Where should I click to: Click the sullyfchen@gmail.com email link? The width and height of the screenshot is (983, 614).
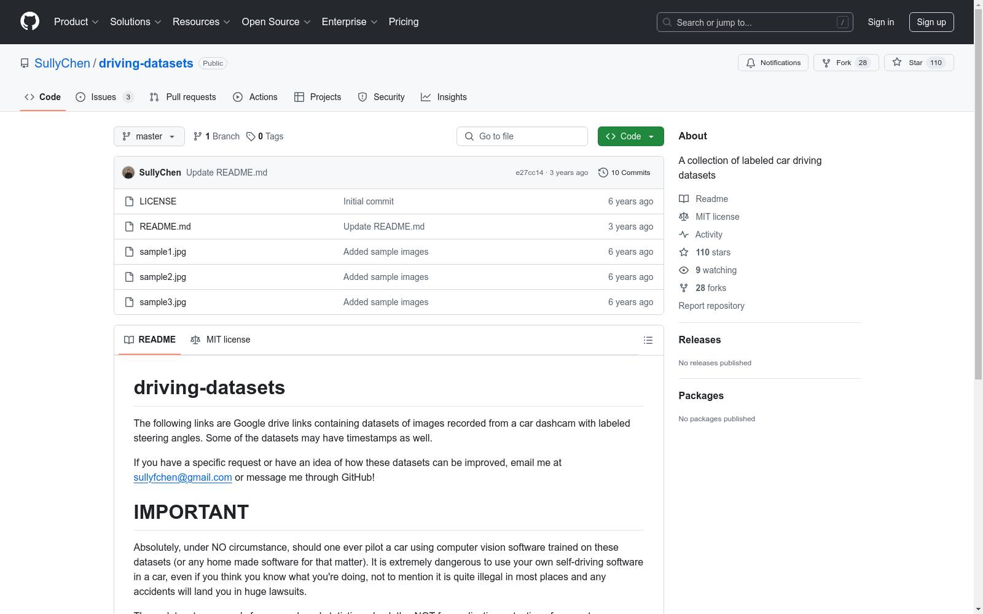[183, 477]
